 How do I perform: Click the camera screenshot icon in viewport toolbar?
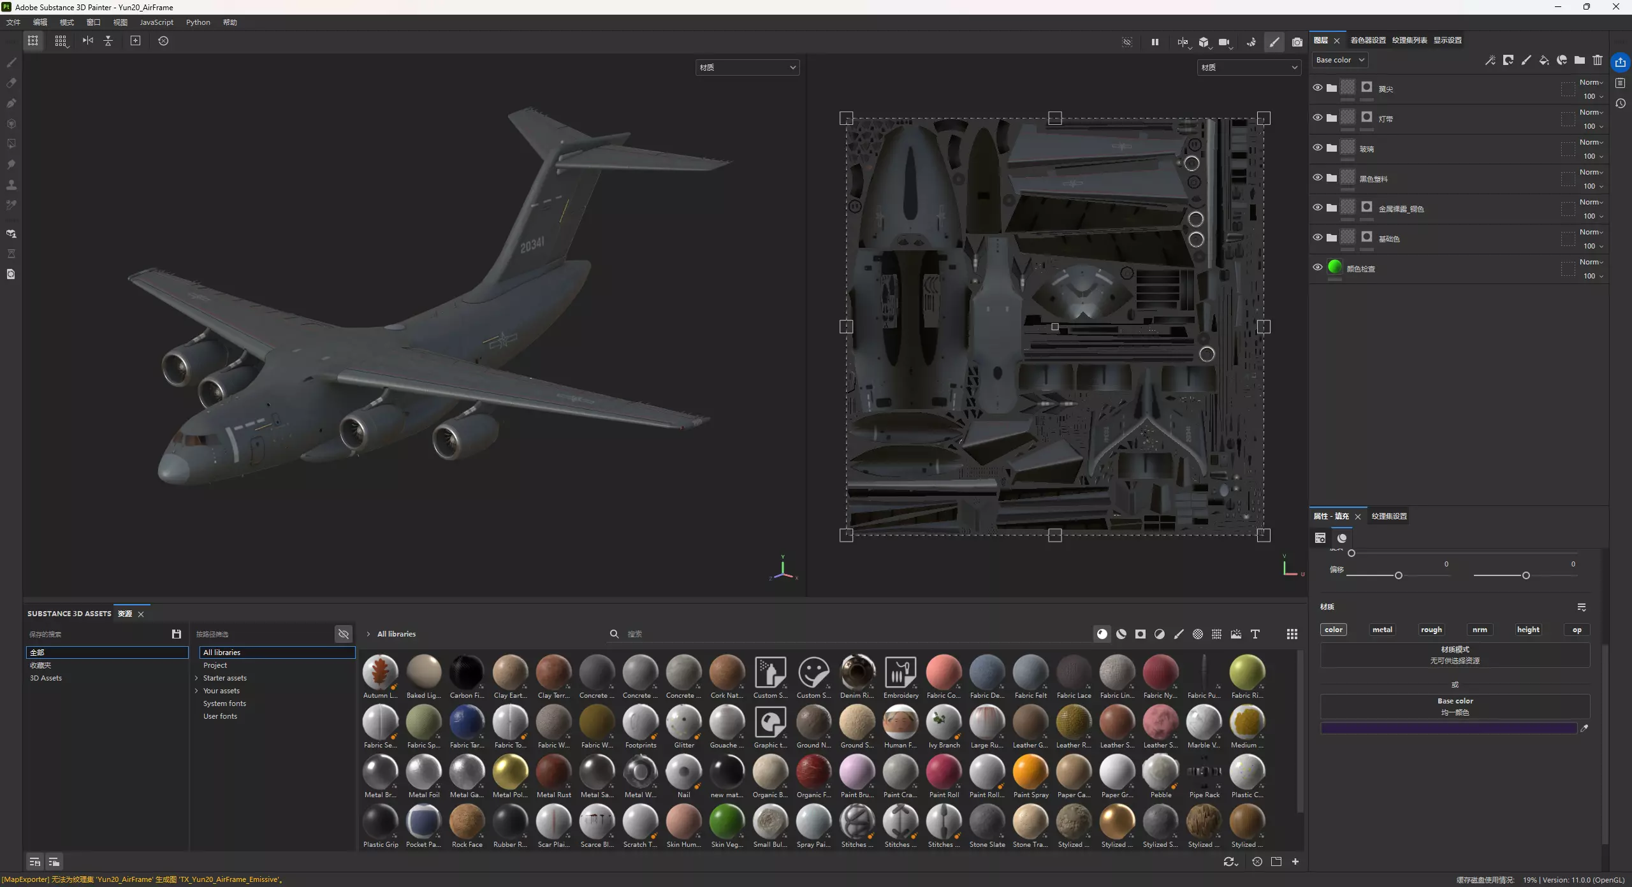(1297, 42)
